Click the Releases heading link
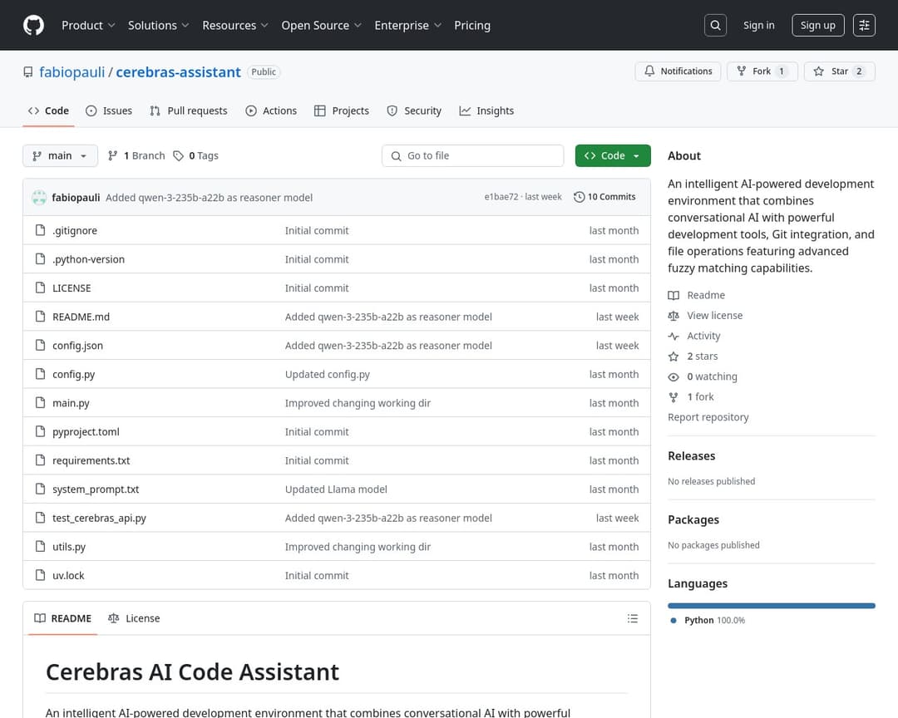 [x=691, y=455]
